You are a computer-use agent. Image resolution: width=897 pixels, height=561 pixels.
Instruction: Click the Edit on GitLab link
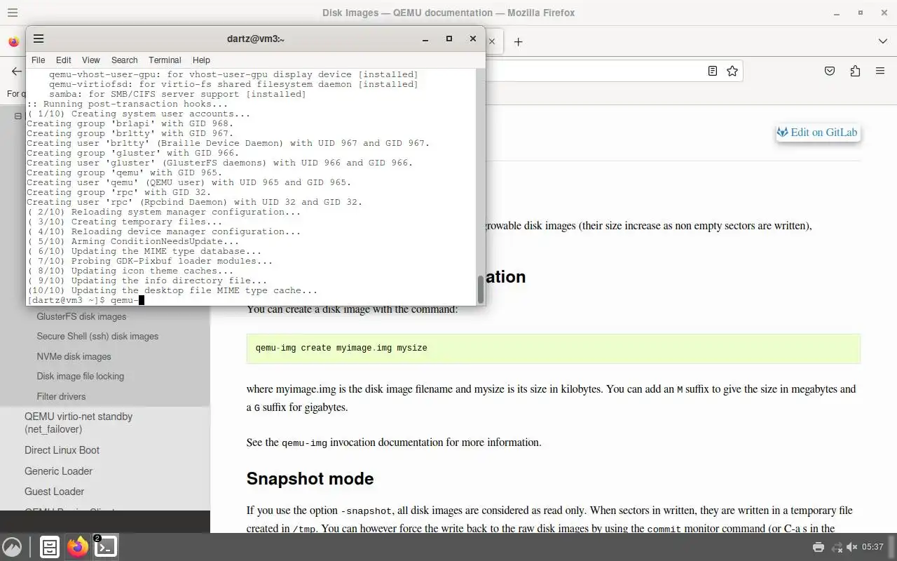coord(817,133)
